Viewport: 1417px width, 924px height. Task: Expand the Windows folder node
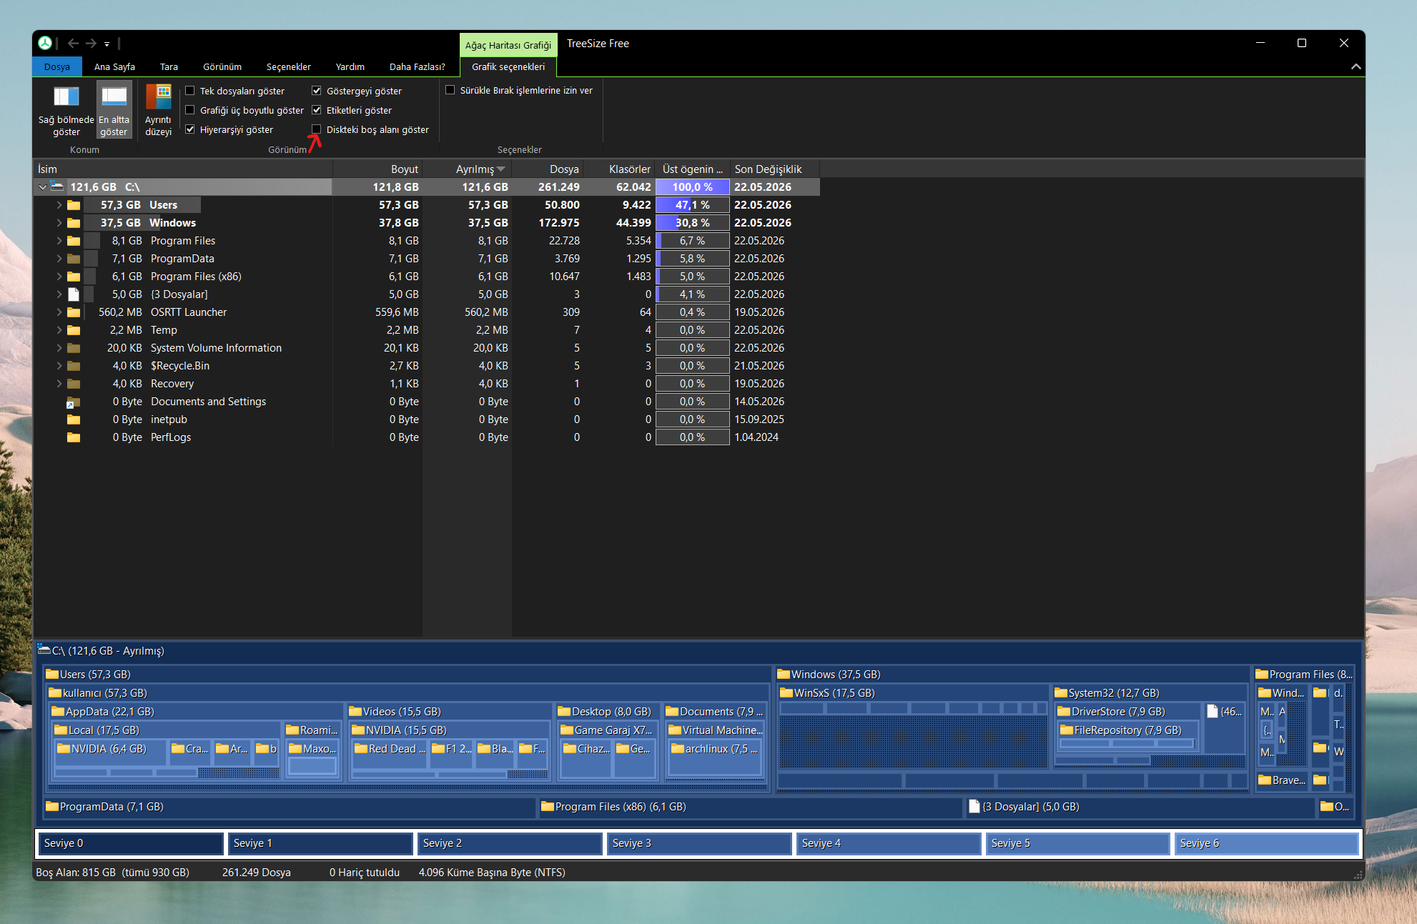click(59, 223)
